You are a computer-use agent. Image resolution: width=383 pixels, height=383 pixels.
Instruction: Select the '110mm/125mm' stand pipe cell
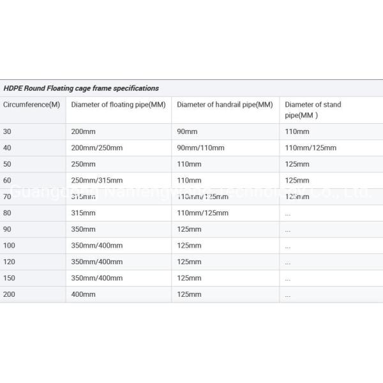(310, 148)
